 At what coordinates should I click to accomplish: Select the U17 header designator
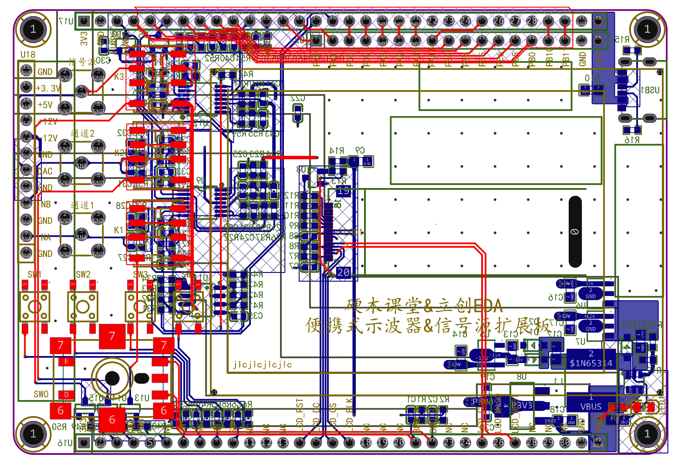(x=66, y=21)
